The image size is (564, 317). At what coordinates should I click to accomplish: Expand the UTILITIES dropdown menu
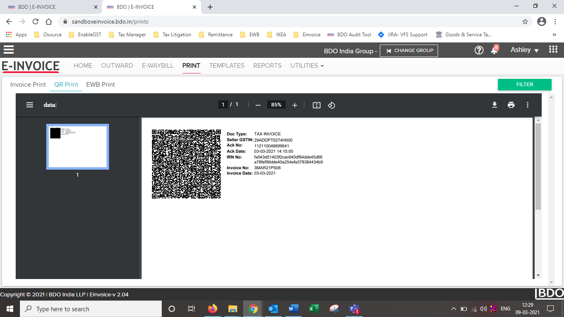(307, 65)
